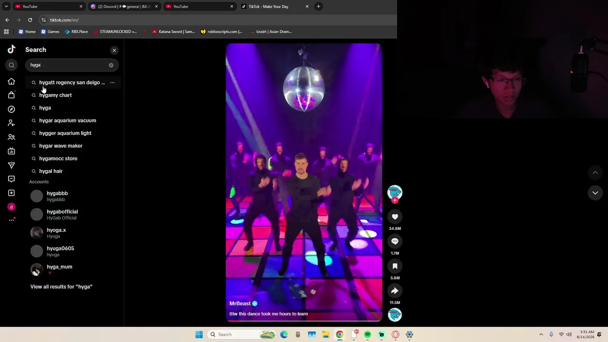Switch to the Discord general browser tab
Image resolution: width=608 pixels, height=342 pixels.
(124, 7)
